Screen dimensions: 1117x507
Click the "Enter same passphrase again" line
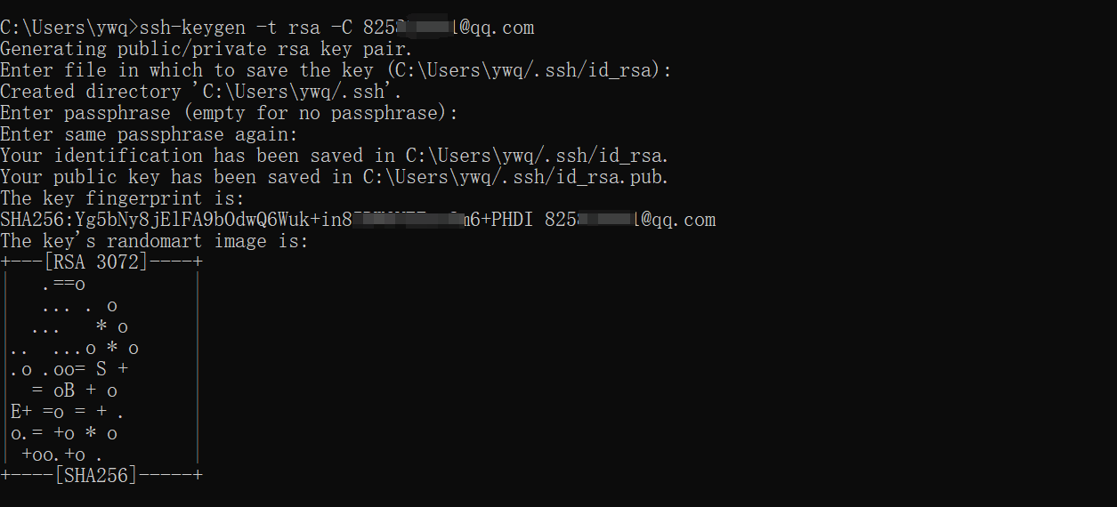(x=150, y=134)
